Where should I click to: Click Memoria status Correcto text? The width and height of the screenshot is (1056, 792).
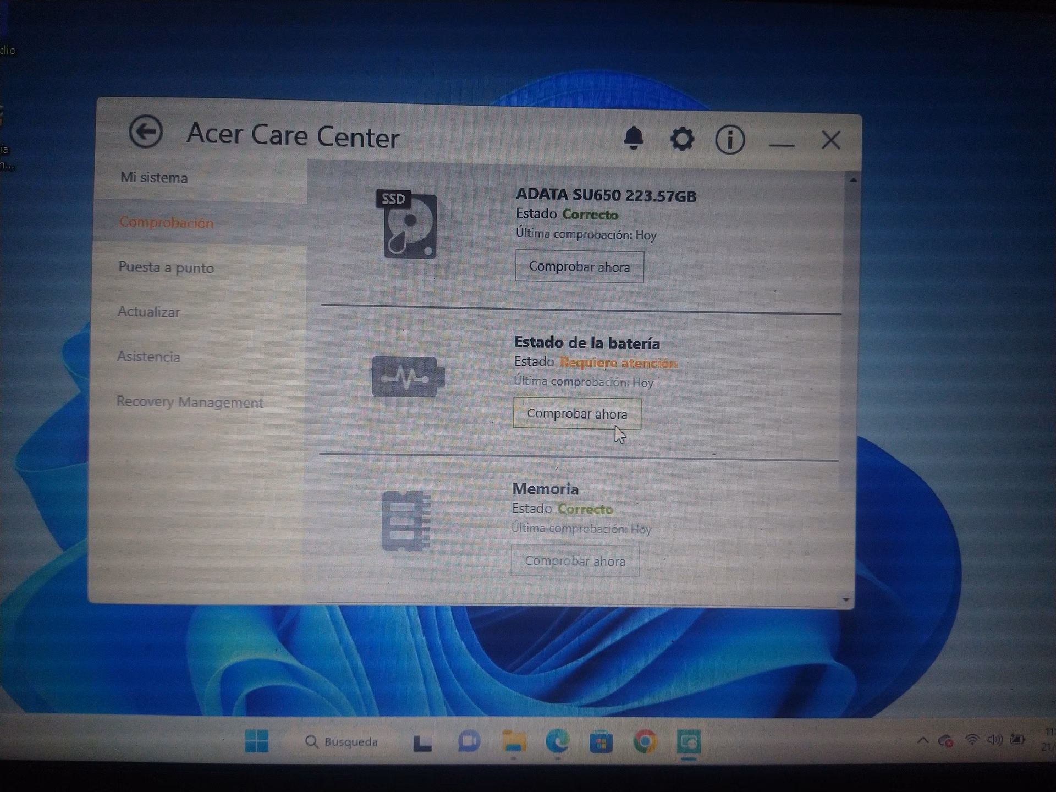point(585,509)
